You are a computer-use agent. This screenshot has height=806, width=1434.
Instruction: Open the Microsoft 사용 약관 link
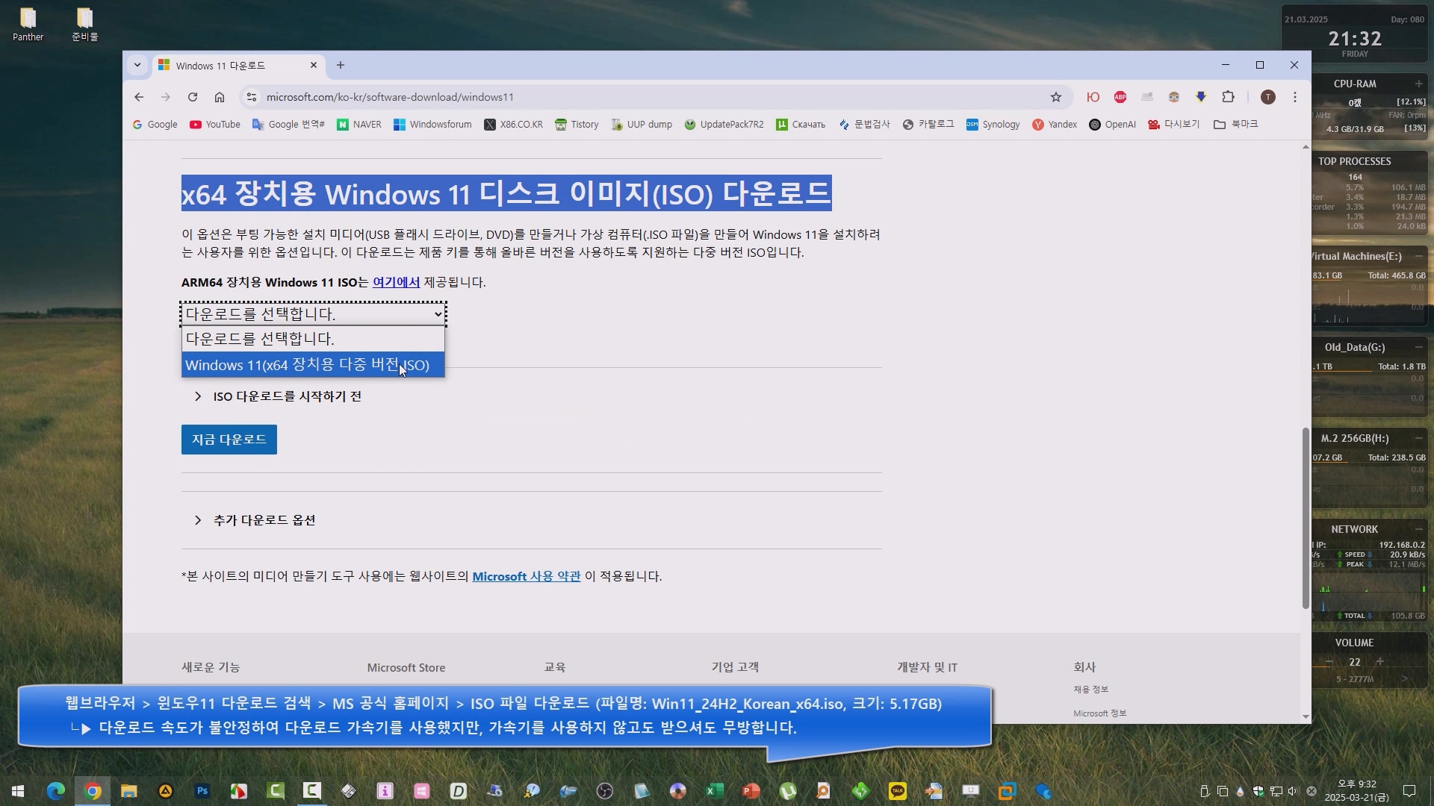coord(526,576)
